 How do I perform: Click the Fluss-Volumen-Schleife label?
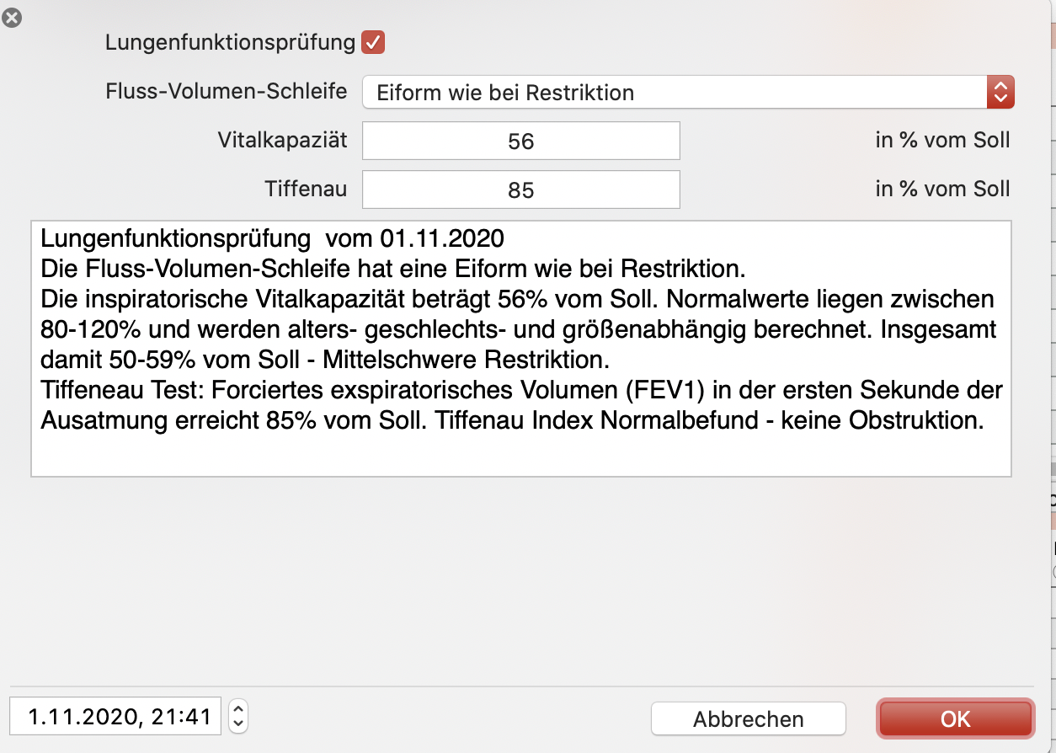(227, 91)
